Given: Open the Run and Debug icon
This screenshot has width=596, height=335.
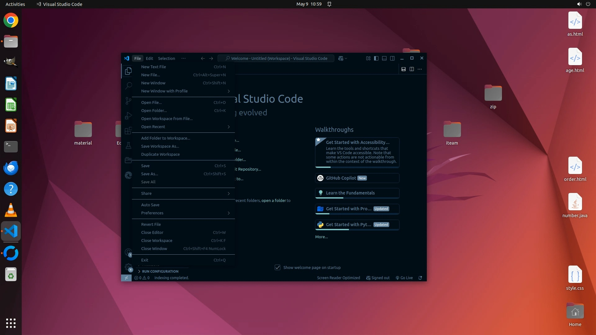Looking at the screenshot, I should (x=128, y=116).
